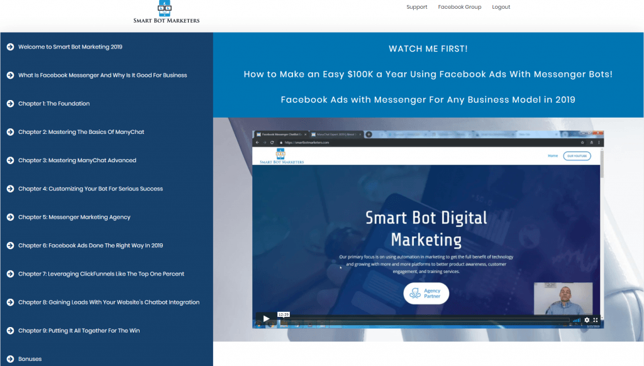
Task: Open Chapter 6: Facebook Ads Done The Right Way
Action: point(91,245)
